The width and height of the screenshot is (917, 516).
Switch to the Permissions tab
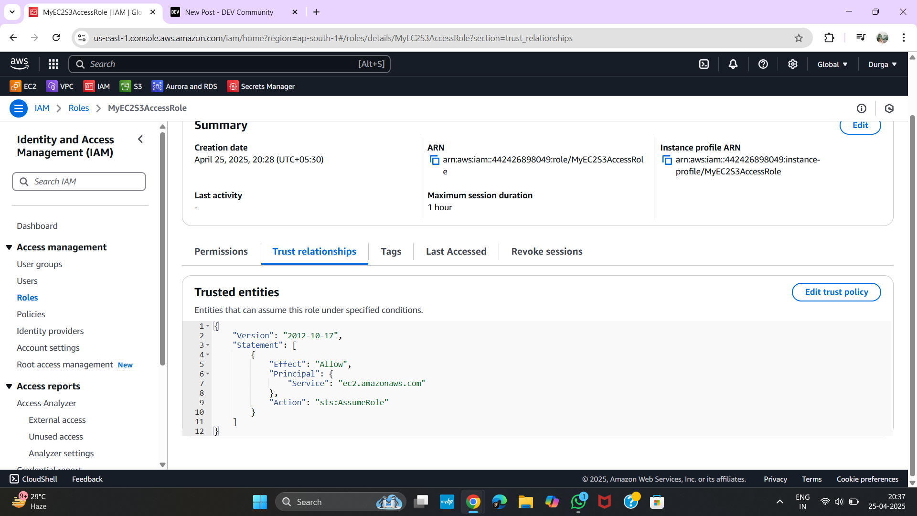(x=221, y=251)
